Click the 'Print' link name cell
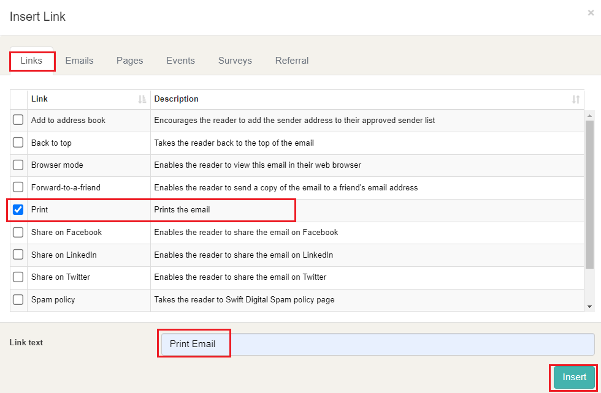Image resolution: width=601 pixels, height=393 pixels. tap(88, 210)
